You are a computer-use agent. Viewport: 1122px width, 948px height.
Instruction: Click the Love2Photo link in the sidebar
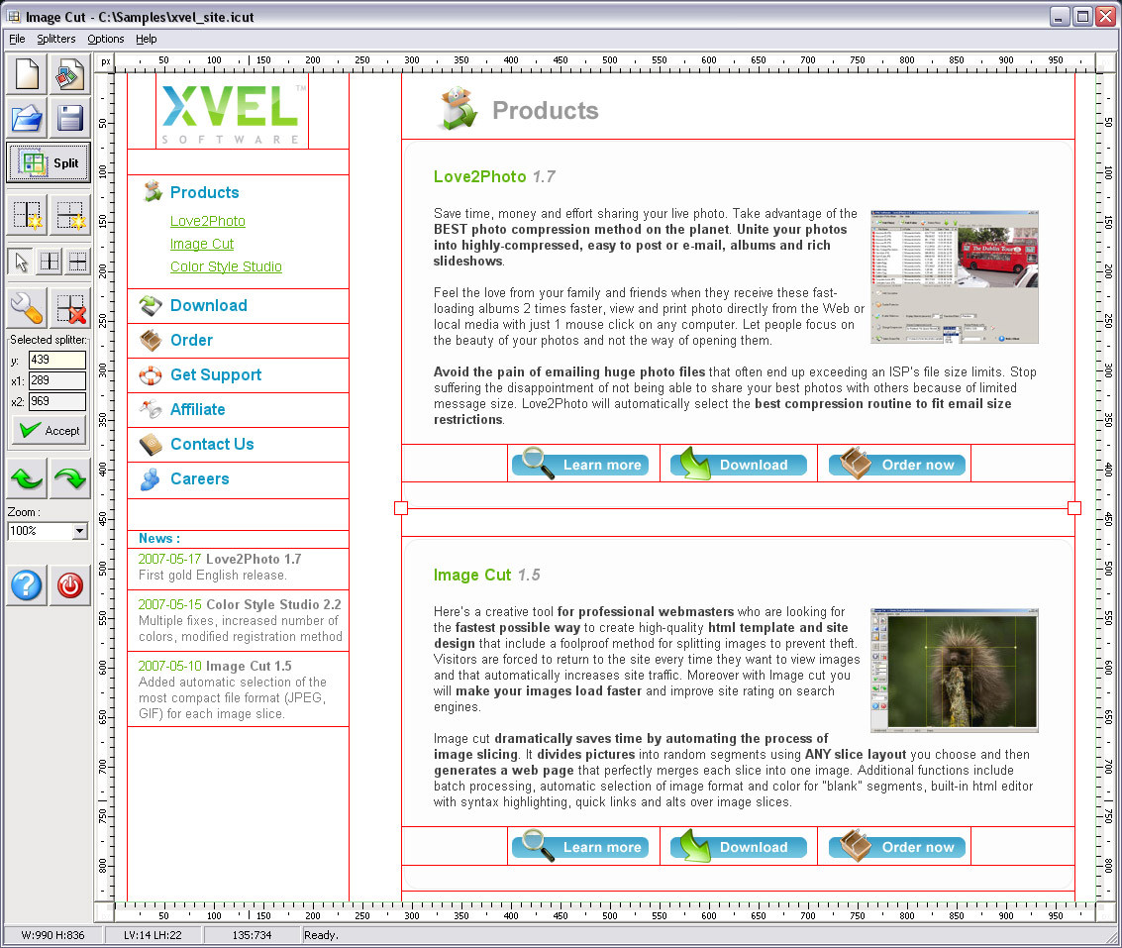pos(208,221)
